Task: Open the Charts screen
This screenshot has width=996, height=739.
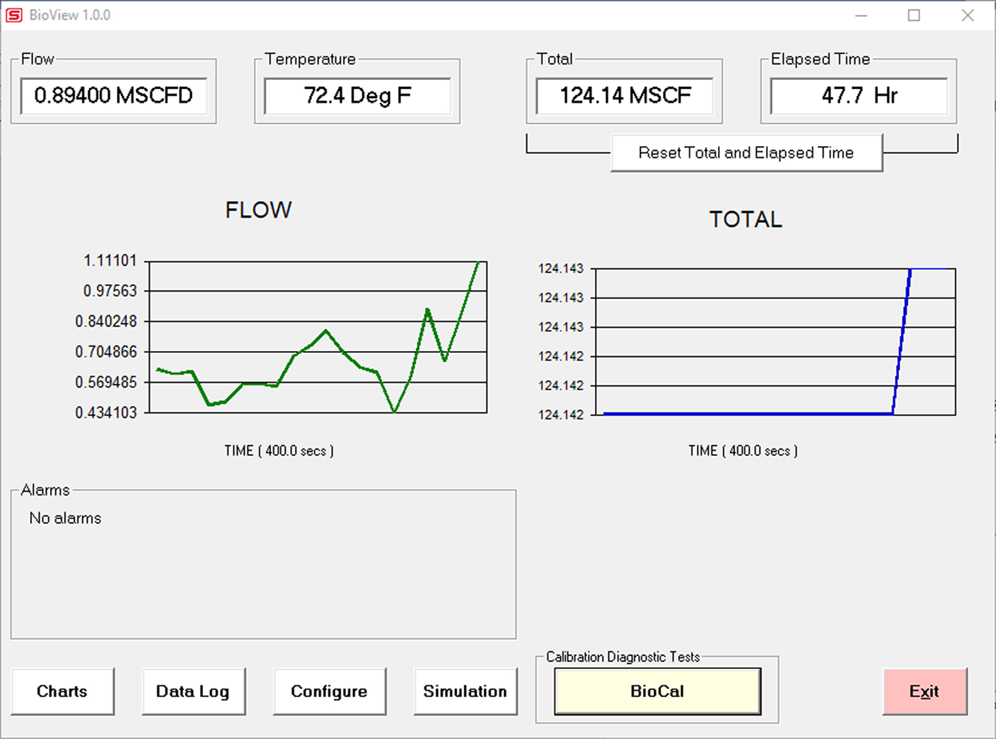Action: 62,691
